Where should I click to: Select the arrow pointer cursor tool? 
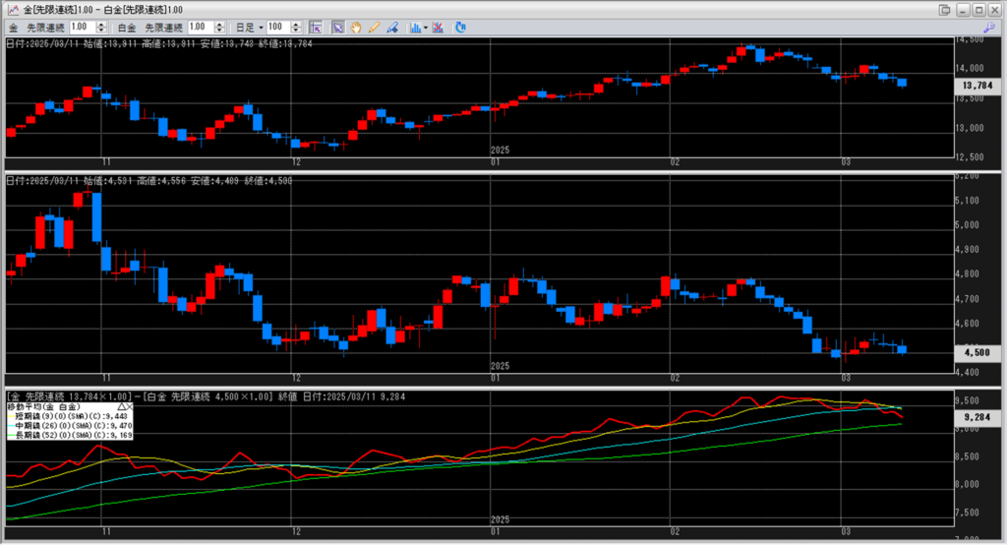pyautogui.click(x=337, y=27)
